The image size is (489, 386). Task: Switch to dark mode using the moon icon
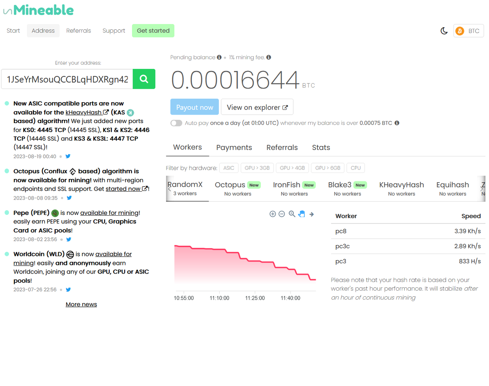444,31
